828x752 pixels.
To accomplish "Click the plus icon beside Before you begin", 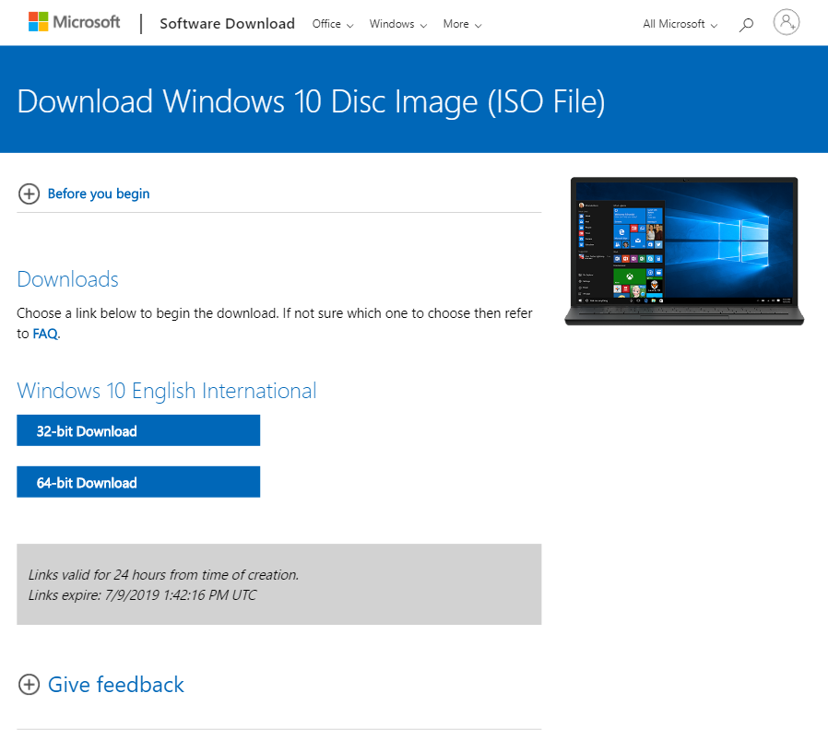I will point(29,194).
